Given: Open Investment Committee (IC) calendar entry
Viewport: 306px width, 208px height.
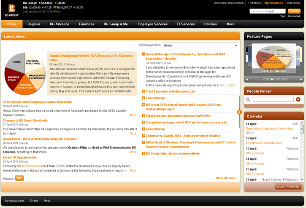Looking at the screenshot, I should coord(264,143).
